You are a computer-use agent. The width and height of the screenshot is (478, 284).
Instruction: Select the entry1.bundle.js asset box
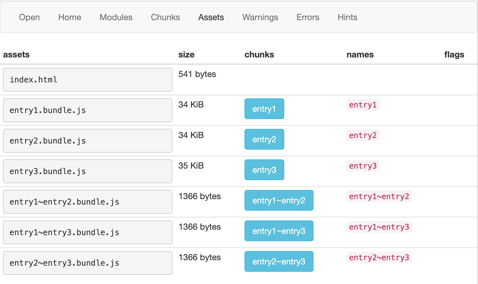87,110
